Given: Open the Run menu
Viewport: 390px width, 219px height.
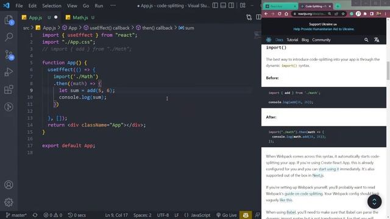Looking at the screenshot, I should [x=99, y=5].
